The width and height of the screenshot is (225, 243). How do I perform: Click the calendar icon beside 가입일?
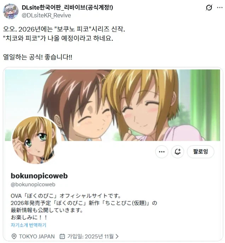[x=62, y=236]
